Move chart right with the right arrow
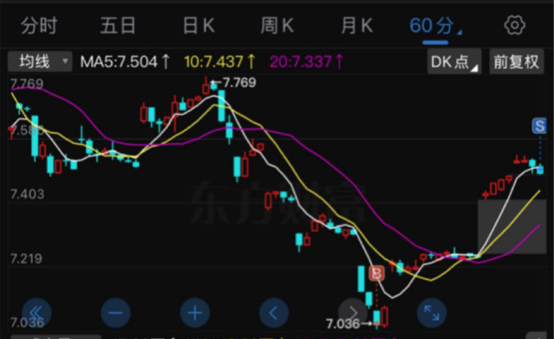Screen dimensions: 554x339 353,313
